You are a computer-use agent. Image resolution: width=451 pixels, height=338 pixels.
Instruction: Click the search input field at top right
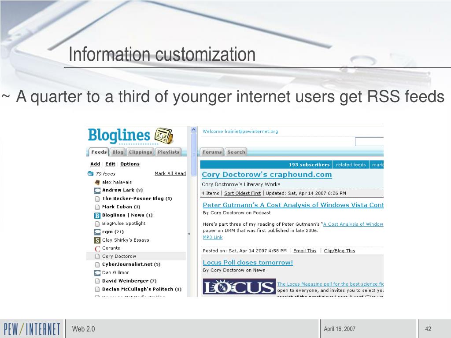click(x=370, y=142)
